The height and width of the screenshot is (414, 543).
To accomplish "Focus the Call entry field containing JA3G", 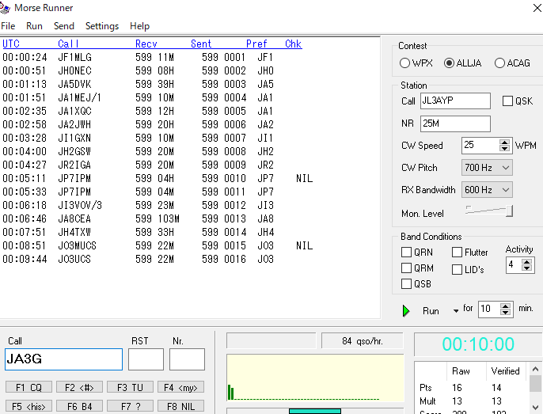I will tap(63, 359).
